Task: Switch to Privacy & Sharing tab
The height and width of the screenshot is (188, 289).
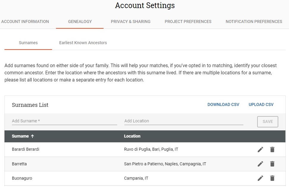Action: point(130,21)
